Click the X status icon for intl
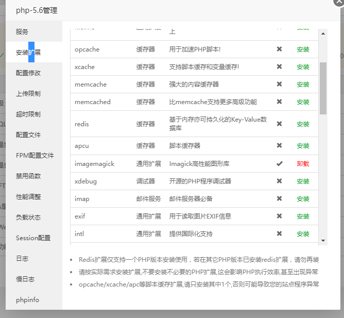 pos(279,233)
